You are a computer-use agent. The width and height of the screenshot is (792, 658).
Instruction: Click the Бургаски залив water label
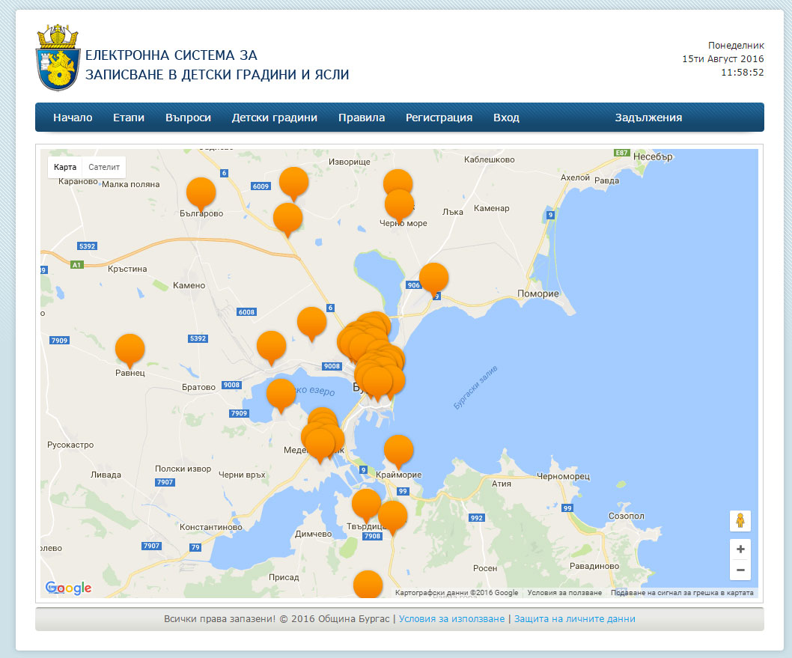pyautogui.click(x=475, y=387)
